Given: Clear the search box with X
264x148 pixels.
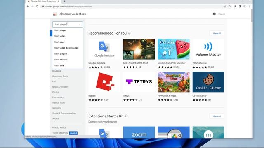Looking at the screenshot, I should 80,25.
